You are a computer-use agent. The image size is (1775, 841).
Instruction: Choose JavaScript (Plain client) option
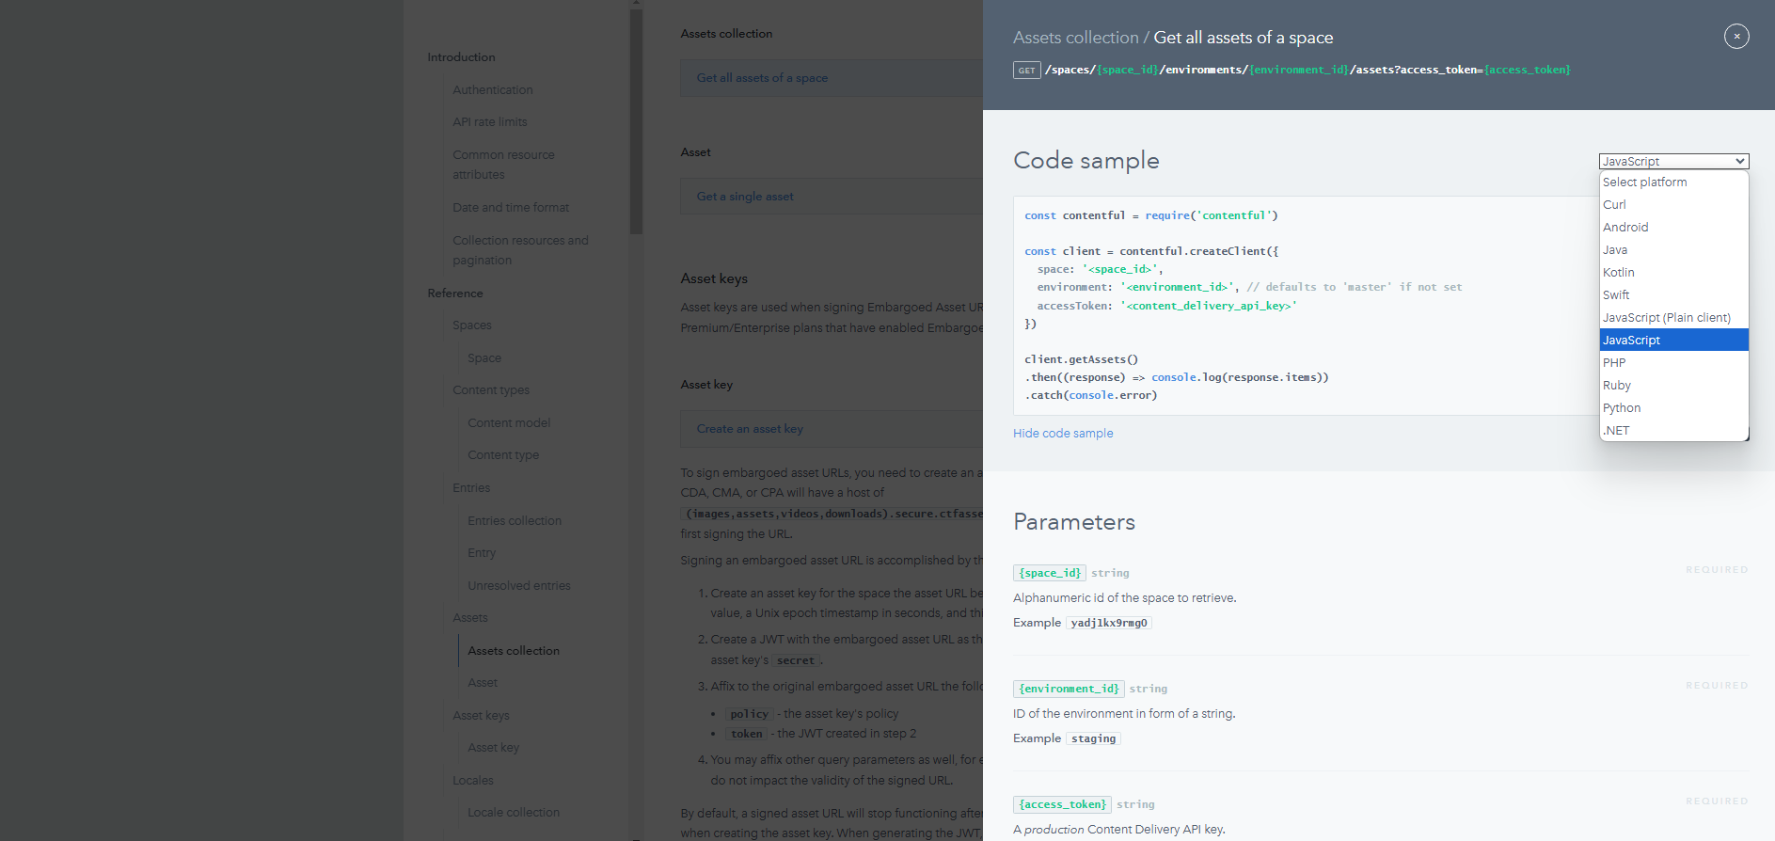tap(1673, 317)
